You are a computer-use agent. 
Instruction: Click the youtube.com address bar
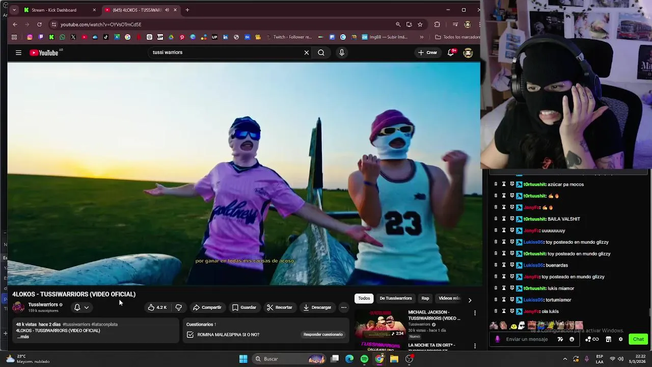pyautogui.click(x=224, y=24)
